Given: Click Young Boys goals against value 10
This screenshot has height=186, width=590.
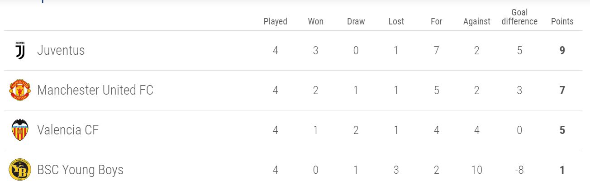Looking at the screenshot, I should [477, 170].
